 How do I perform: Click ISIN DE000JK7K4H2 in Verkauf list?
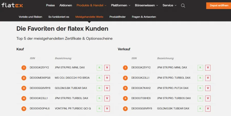point(141,88)
